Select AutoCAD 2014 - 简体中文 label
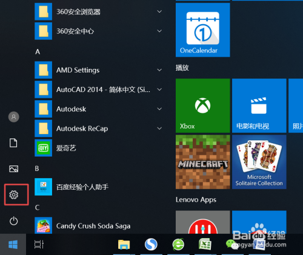 [x=103, y=89]
